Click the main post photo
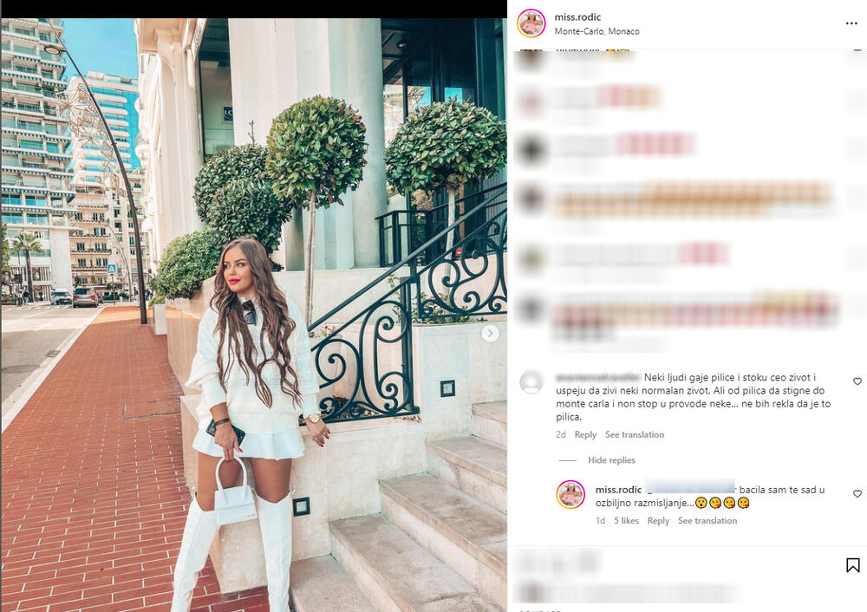This screenshot has height=612, width=867. [x=254, y=316]
